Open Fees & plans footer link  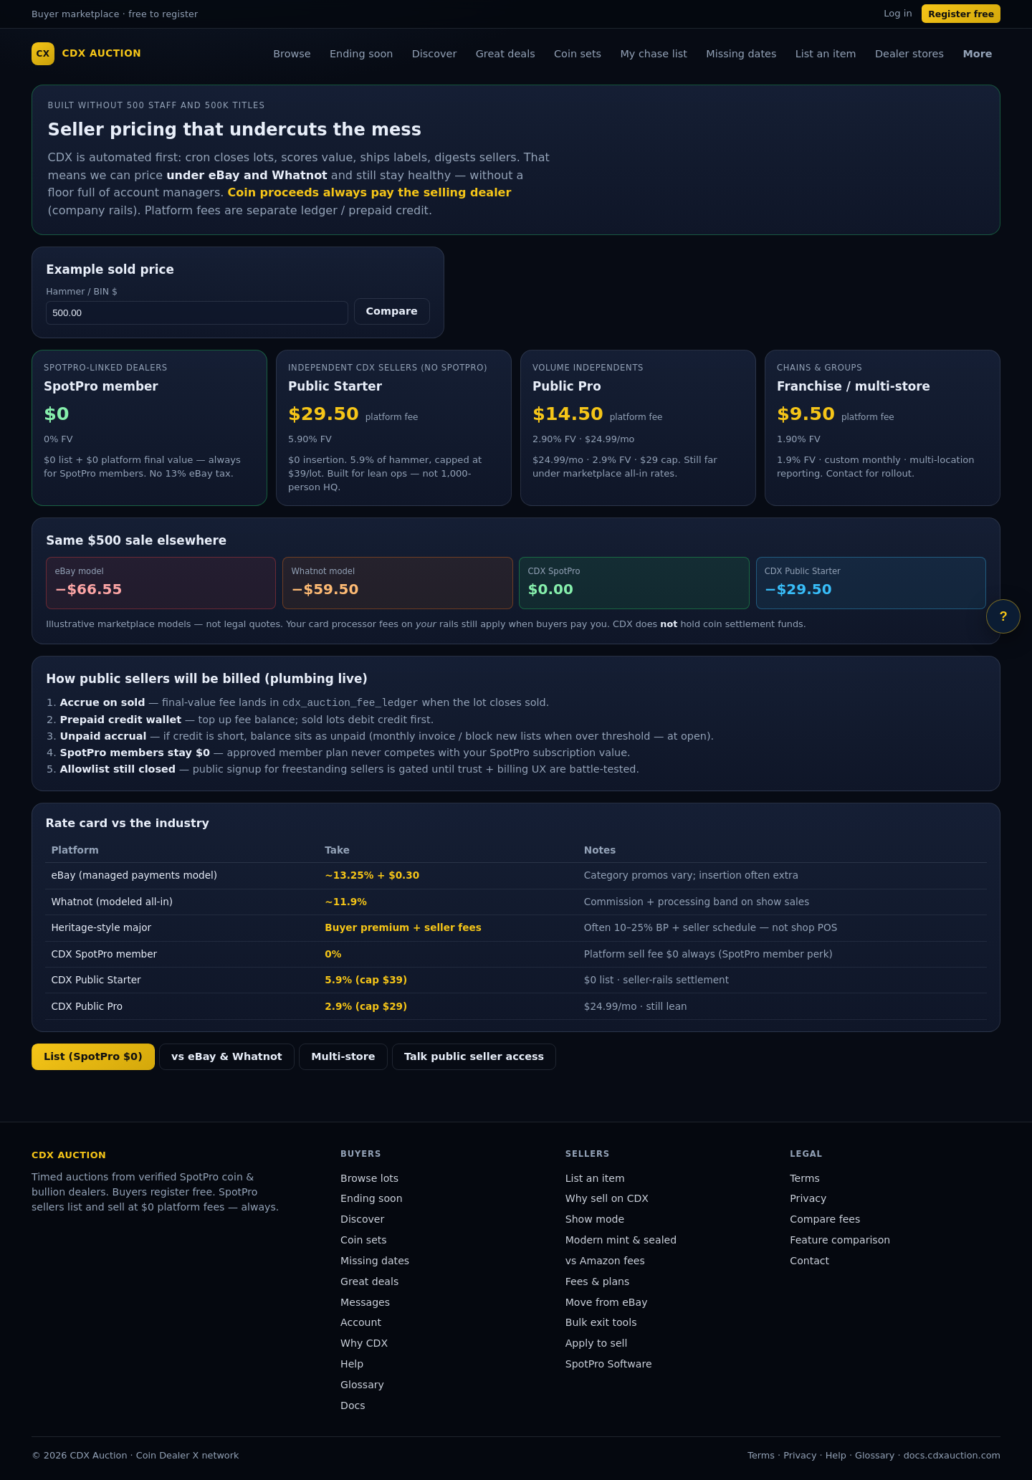coord(597,1281)
